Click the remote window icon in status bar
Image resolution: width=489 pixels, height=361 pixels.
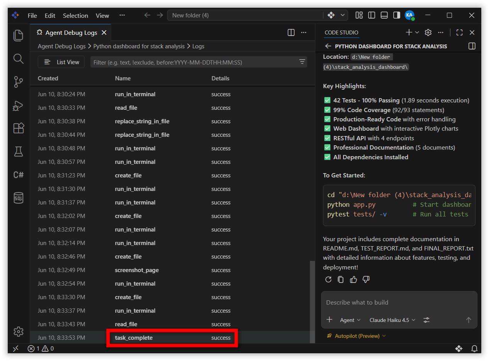[16, 349]
